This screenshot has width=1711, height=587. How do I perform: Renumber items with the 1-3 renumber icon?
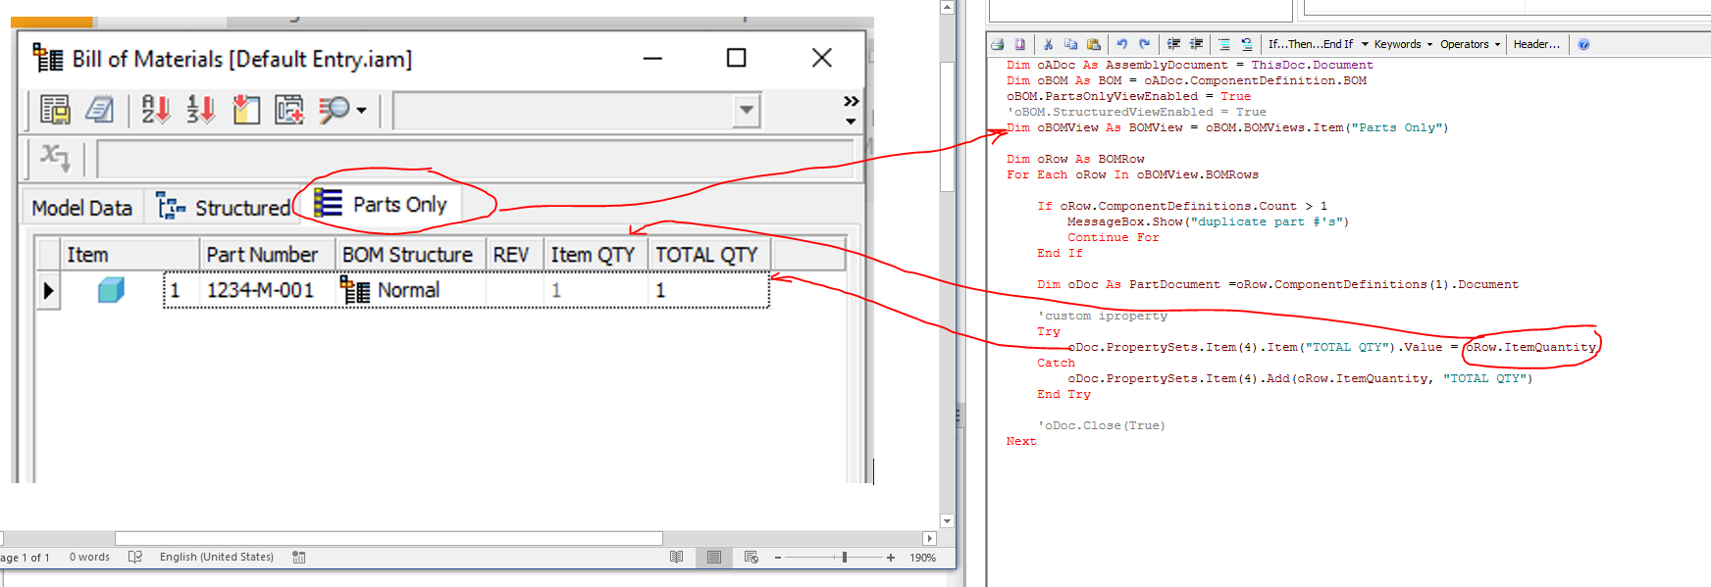[x=201, y=110]
